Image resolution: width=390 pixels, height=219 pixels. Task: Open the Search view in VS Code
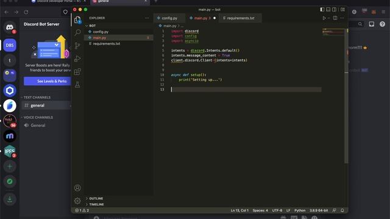coord(77,32)
